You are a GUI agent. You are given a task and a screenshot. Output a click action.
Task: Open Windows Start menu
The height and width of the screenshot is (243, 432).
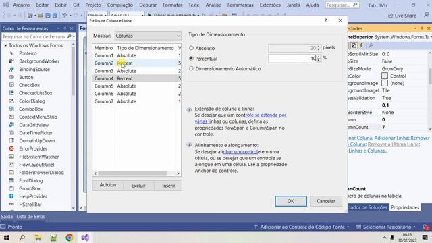pyautogui.click(x=7, y=238)
